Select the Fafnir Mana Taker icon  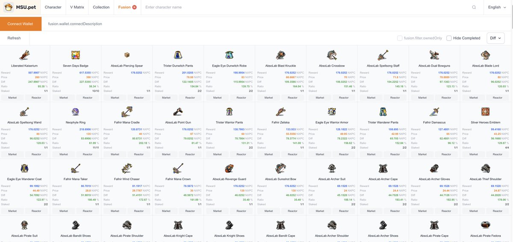[x=76, y=169]
